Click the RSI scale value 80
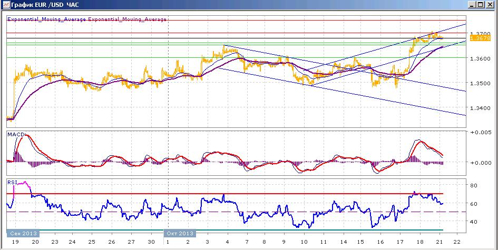 coord(474,185)
